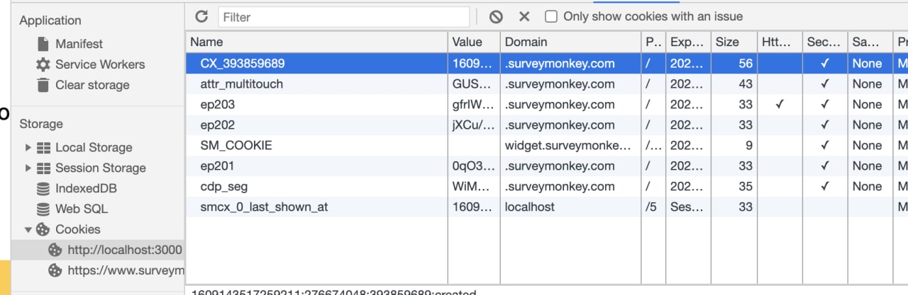Click the Application section heading
The image size is (908, 295).
tap(50, 21)
